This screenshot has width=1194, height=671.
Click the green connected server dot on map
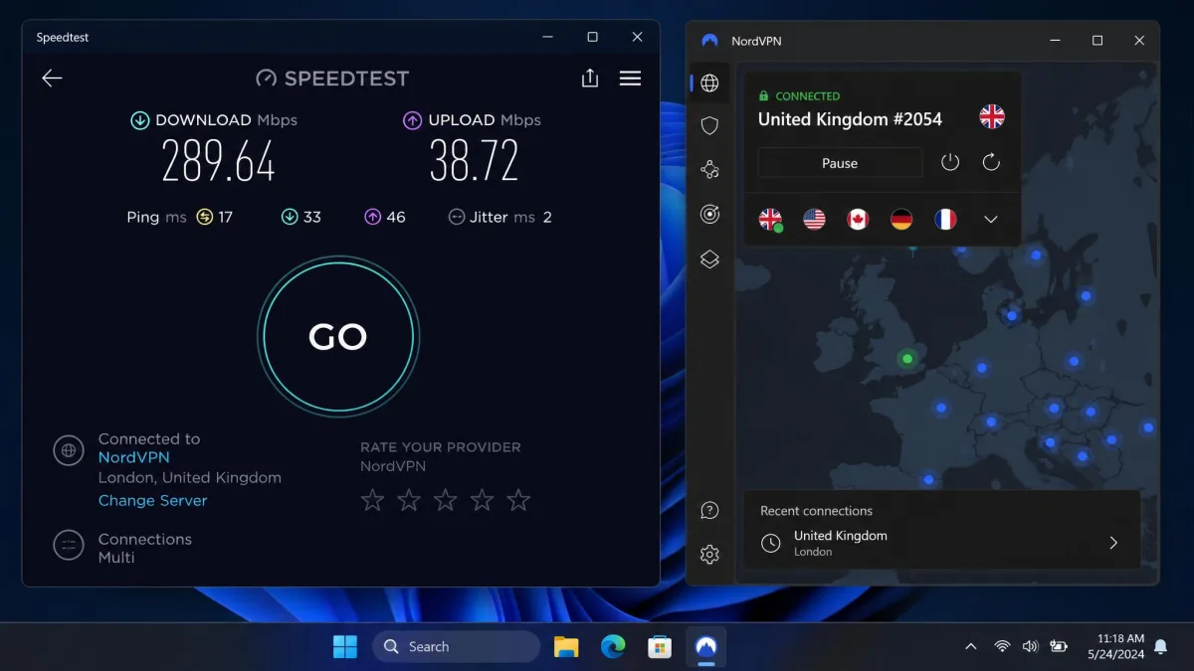[906, 359]
